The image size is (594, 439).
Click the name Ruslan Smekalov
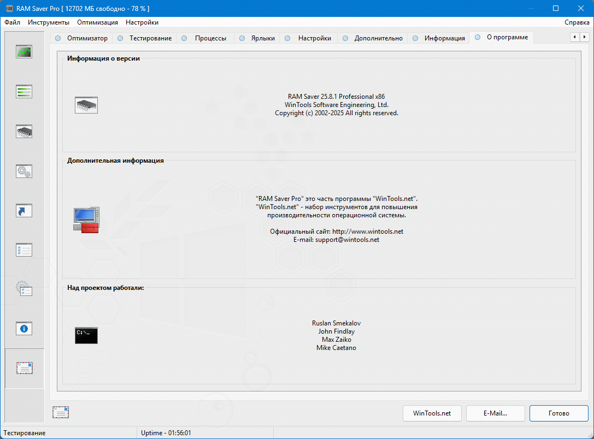click(x=337, y=323)
